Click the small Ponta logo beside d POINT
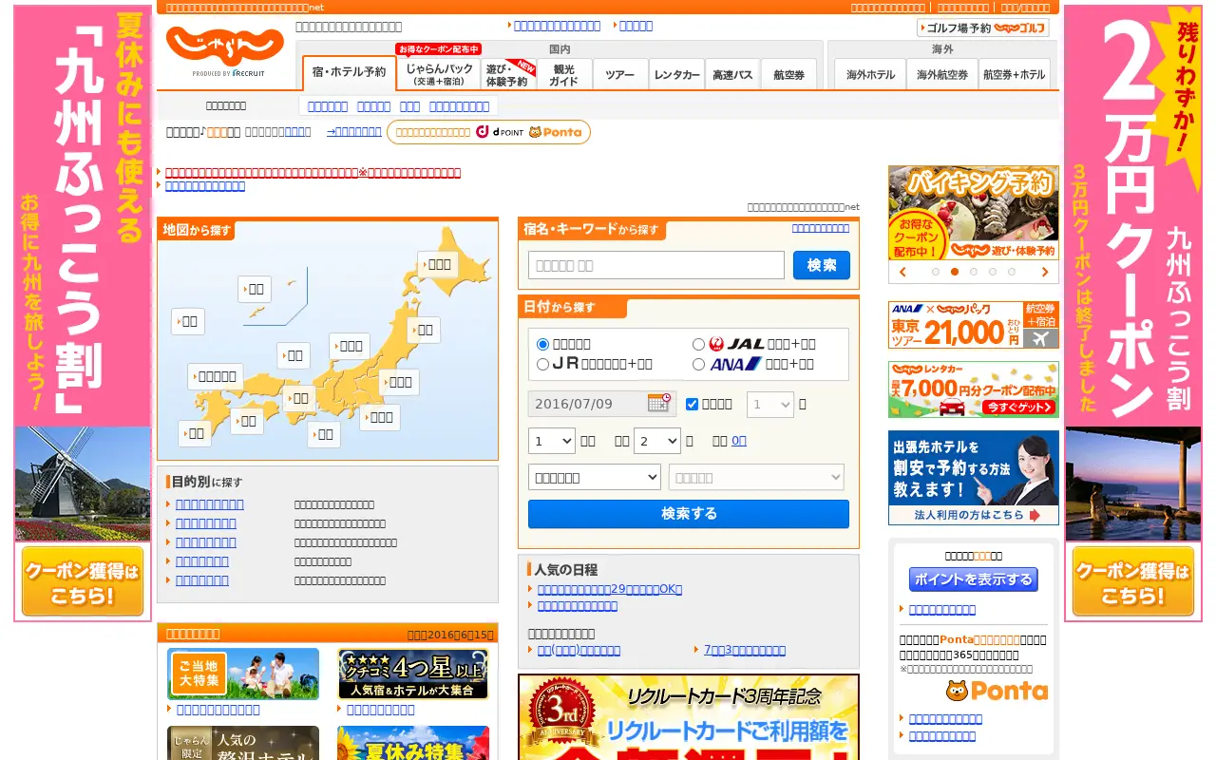This screenshot has height=760, width=1216. pos(555,132)
